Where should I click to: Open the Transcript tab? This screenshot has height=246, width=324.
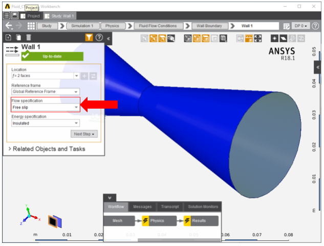coord(170,207)
